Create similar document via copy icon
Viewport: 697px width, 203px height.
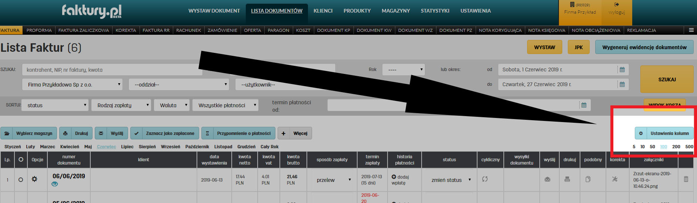tap(588, 179)
